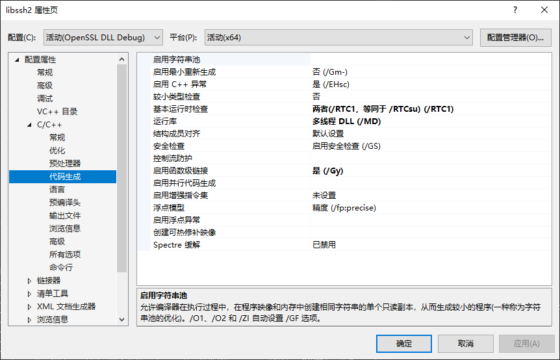Image resolution: width=560 pixels, height=360 pixels.
Task: Click the 否 (/Gm-) value
Action: (x=329, y=72)
